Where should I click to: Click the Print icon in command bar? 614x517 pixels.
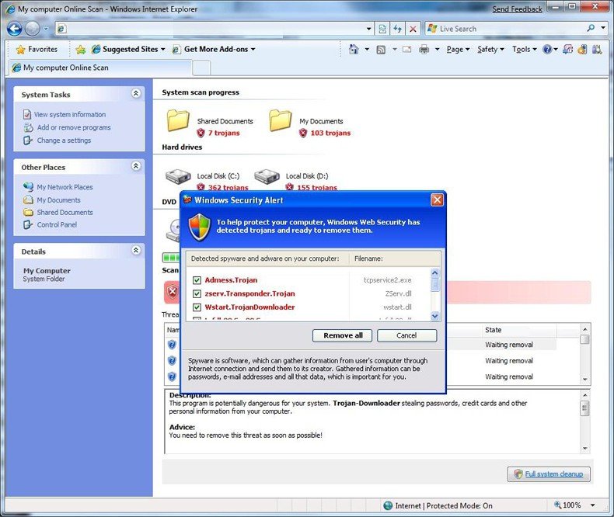point(424,49)
